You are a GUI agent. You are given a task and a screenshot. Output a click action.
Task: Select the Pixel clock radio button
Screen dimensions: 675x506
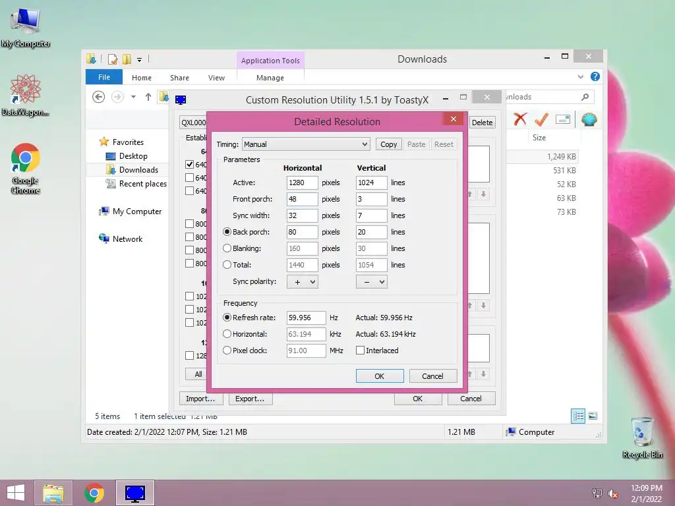227,351
